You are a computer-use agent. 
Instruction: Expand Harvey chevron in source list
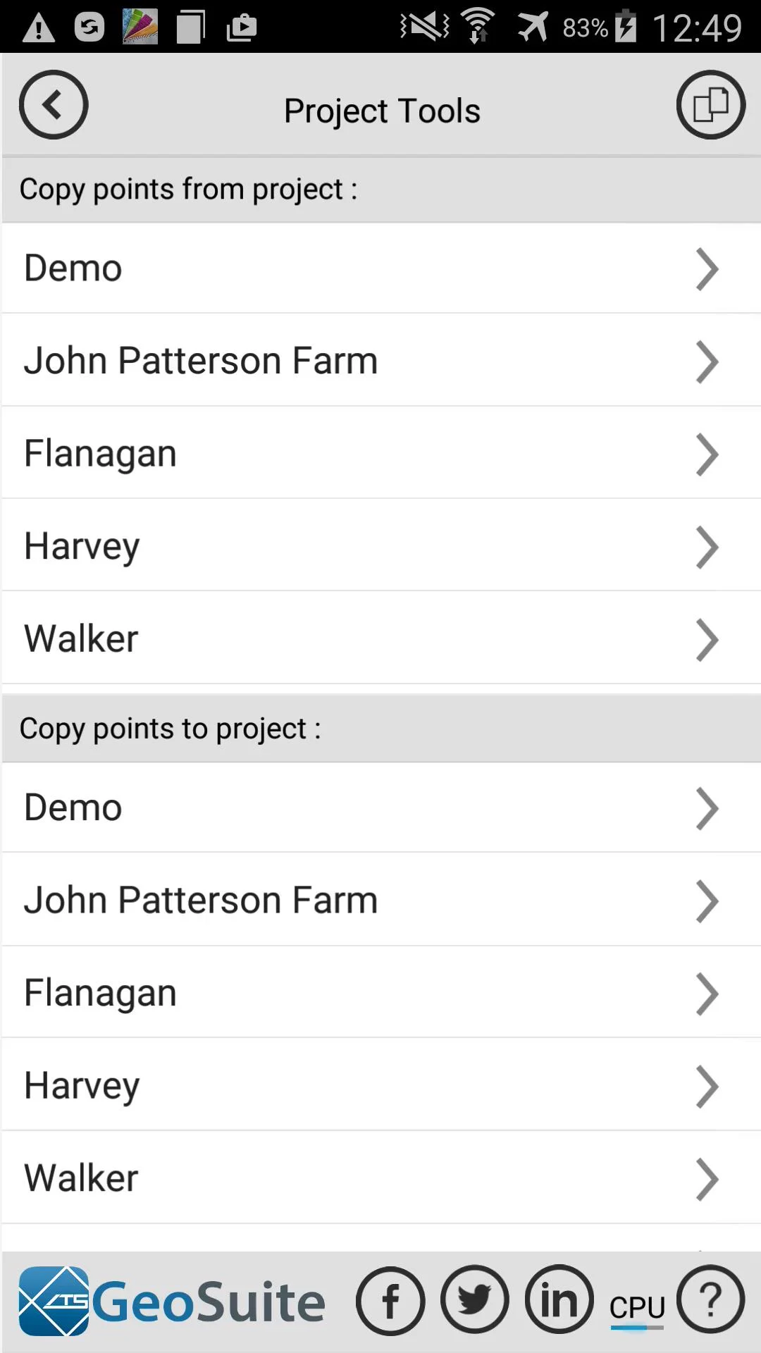707,547
